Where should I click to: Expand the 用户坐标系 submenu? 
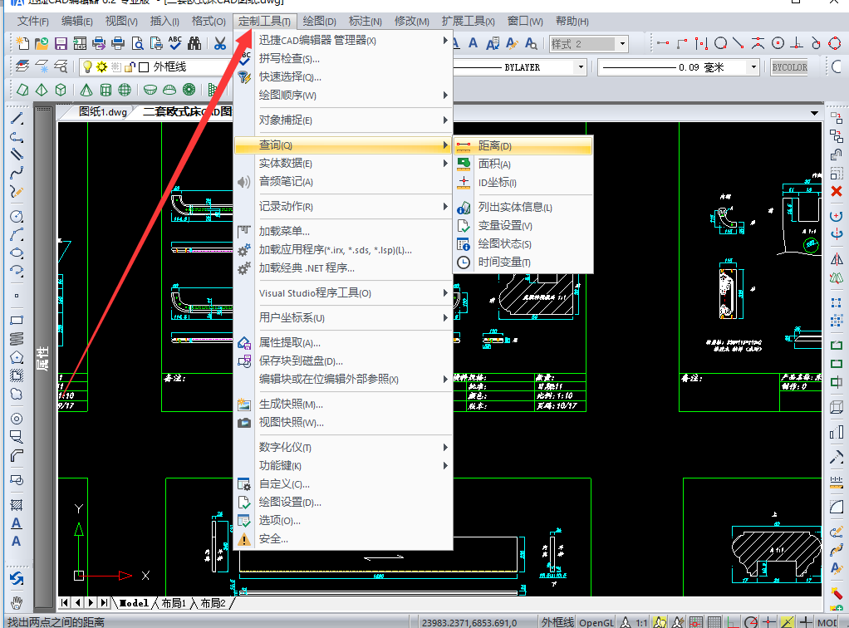tap(343, 318)
